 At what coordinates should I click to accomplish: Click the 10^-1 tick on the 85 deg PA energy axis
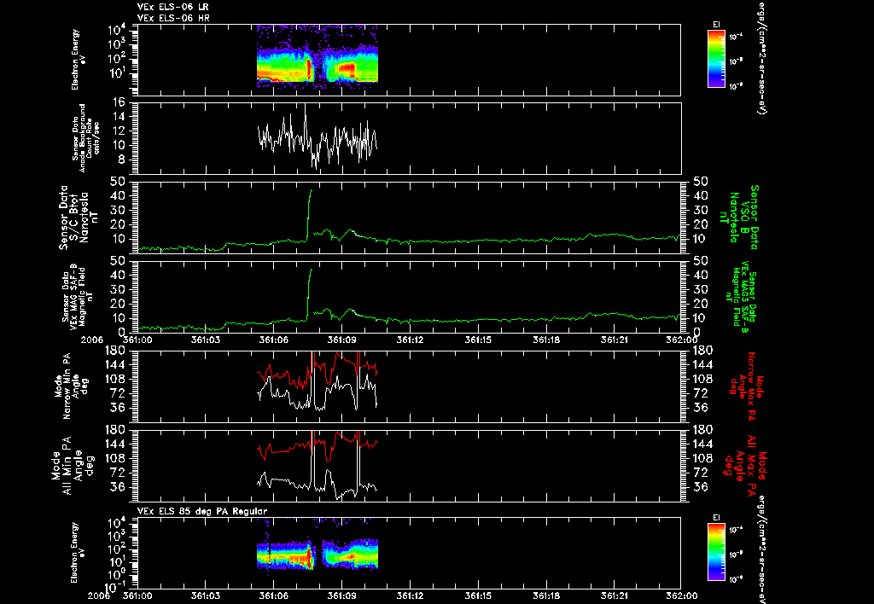[x=114, y=587]
